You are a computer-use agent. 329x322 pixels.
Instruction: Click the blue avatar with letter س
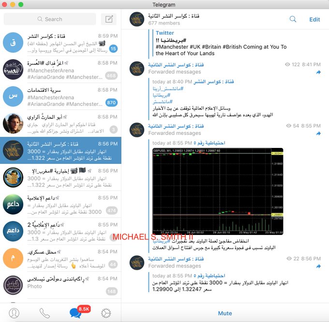[x=13, y=96]
